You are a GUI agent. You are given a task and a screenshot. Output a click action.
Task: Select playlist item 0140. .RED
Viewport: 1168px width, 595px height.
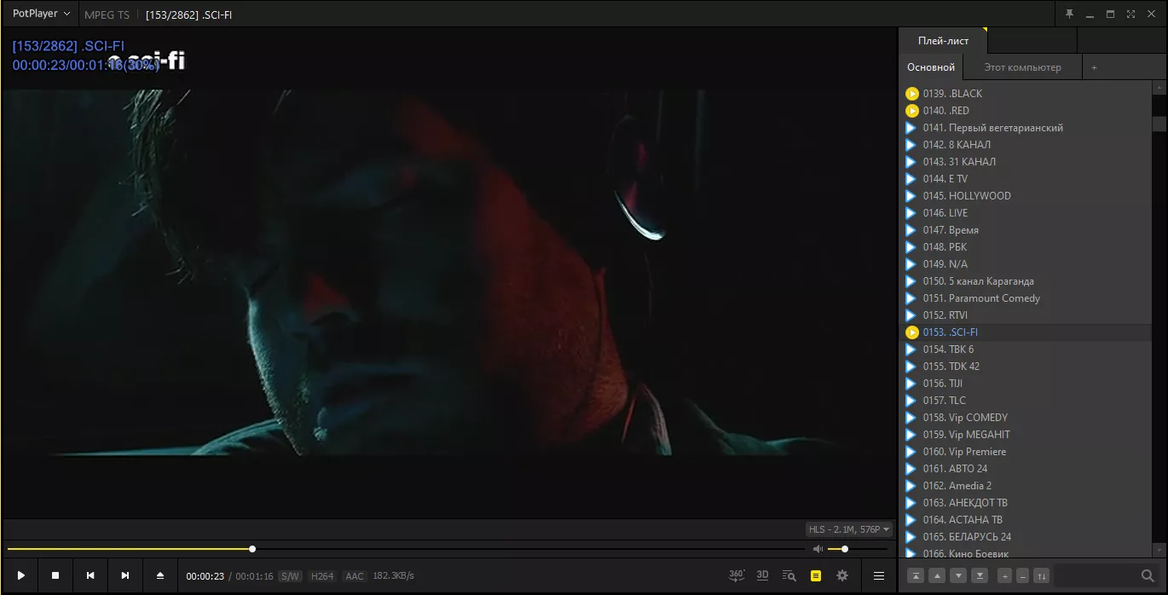pyautogui.click(x=1026, y=111)
